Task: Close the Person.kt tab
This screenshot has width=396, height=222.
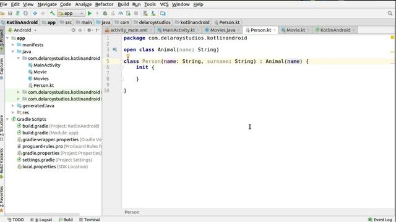Action: (275, 30)
